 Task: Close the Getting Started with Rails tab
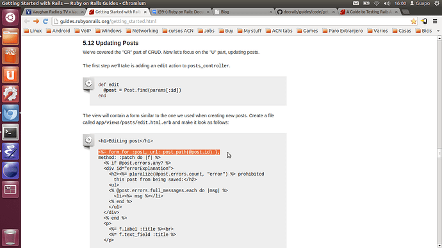point(145,12)
